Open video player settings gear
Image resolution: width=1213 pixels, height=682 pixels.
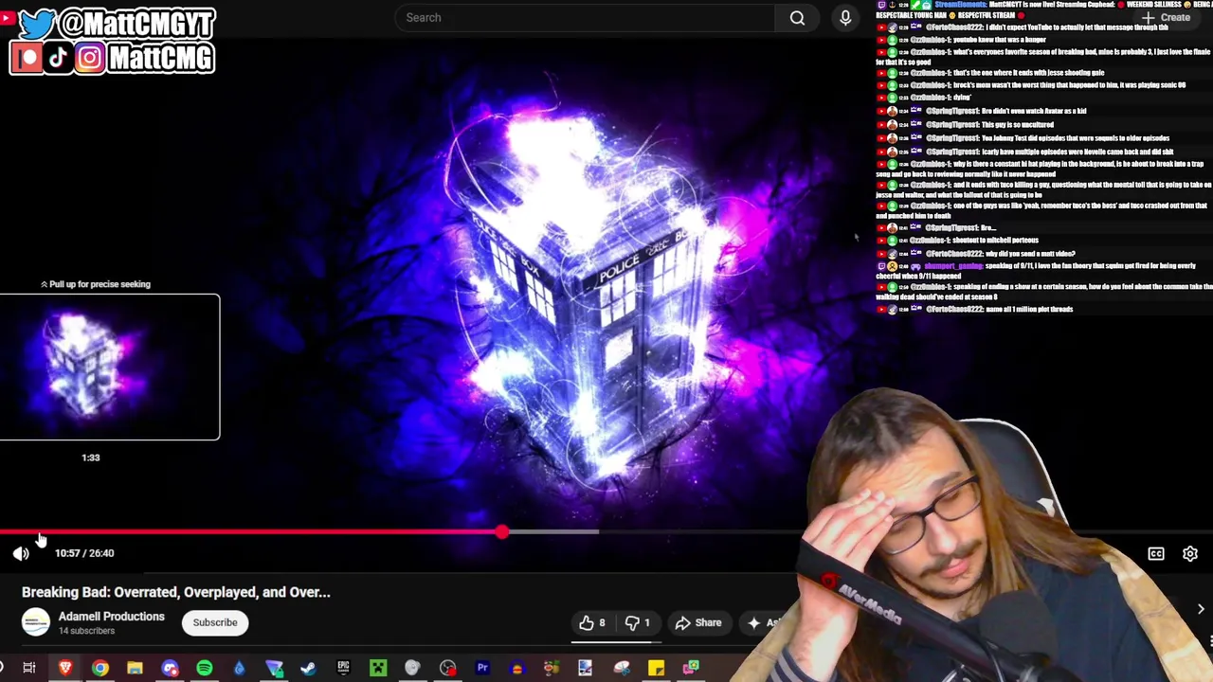click(x=1189, y=553)
